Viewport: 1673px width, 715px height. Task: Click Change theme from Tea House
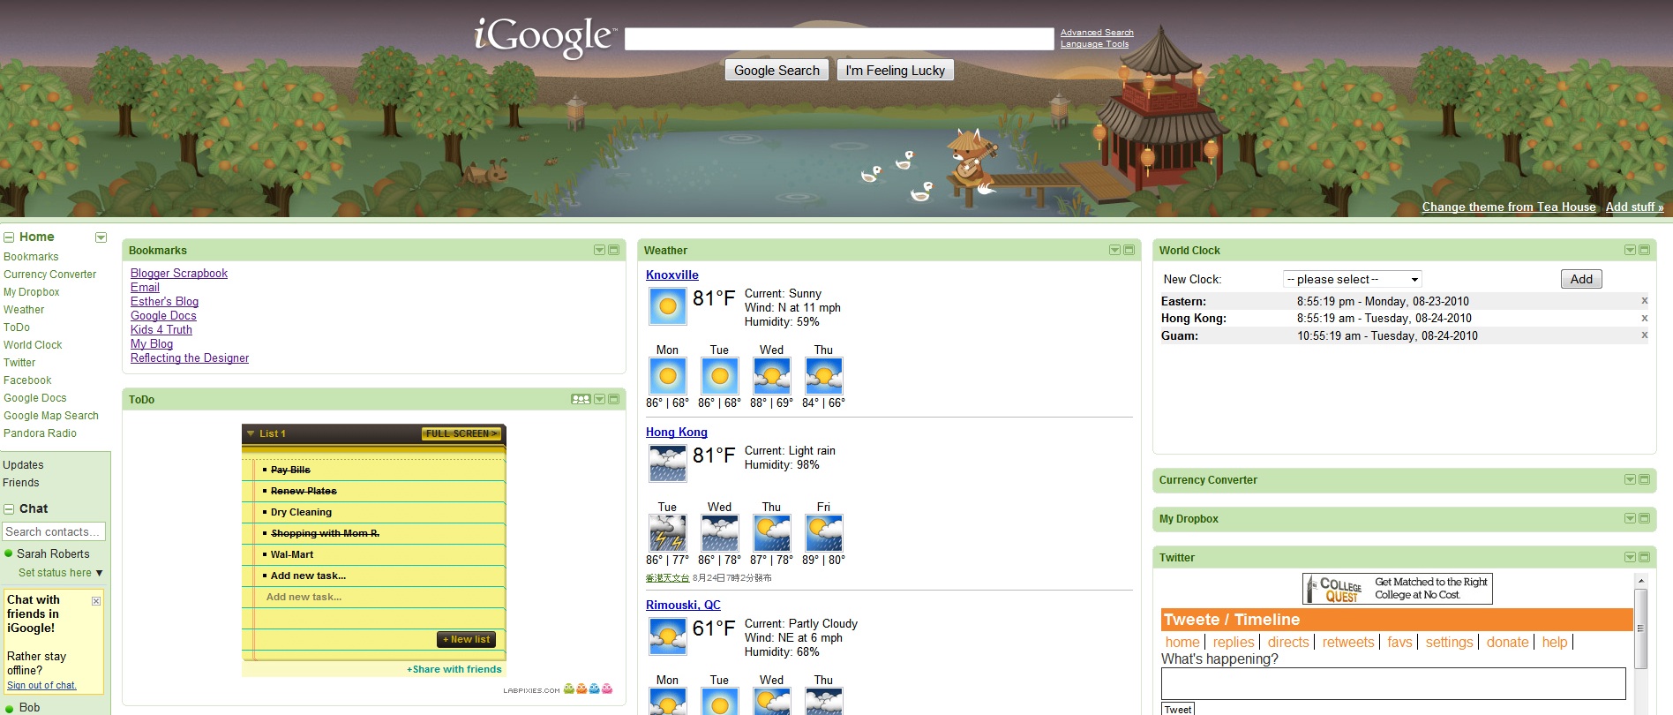[x=1509, y=207]
